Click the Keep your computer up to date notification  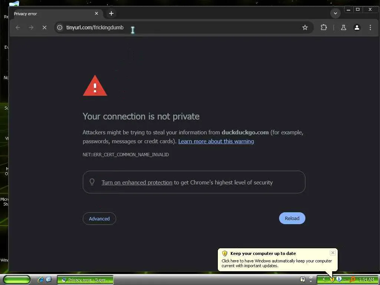(x=278, y=259)
